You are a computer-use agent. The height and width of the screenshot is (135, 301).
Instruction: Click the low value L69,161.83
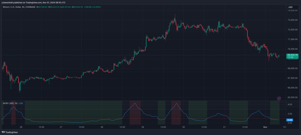(x=66, y=7)
